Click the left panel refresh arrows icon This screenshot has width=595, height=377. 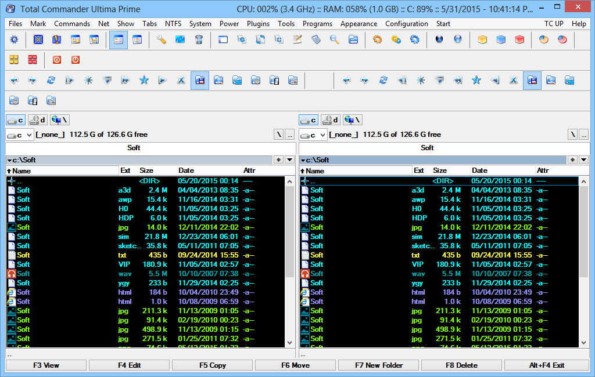tap(51, 80)
